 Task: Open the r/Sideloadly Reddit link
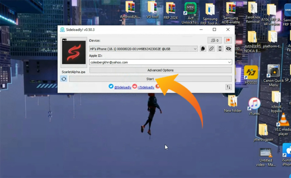coord(146,87)
